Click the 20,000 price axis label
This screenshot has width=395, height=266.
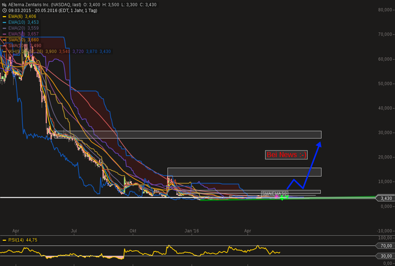pyautogui.click(x=385, y=157)
